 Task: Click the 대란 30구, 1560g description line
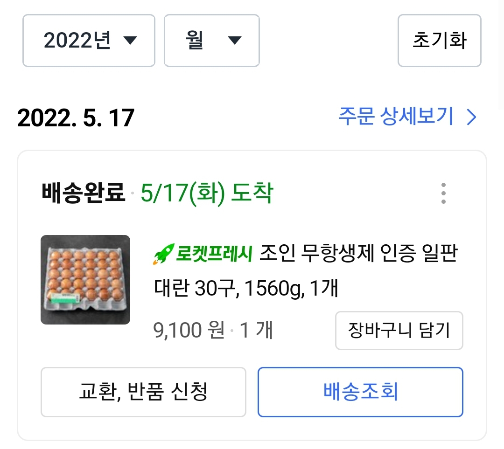click(x=245, y=290)
